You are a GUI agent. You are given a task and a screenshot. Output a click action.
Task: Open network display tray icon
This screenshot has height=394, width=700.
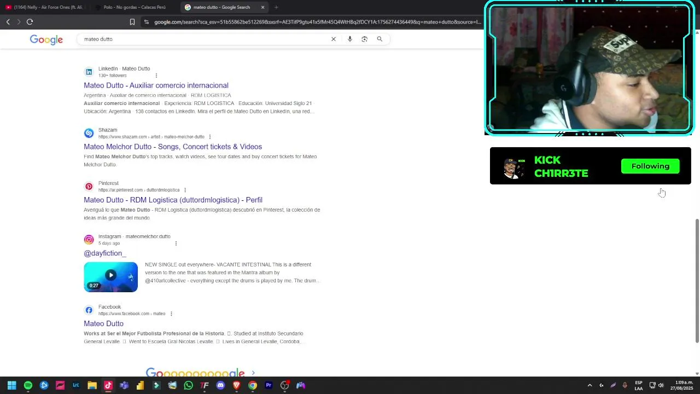coord(652,385)
